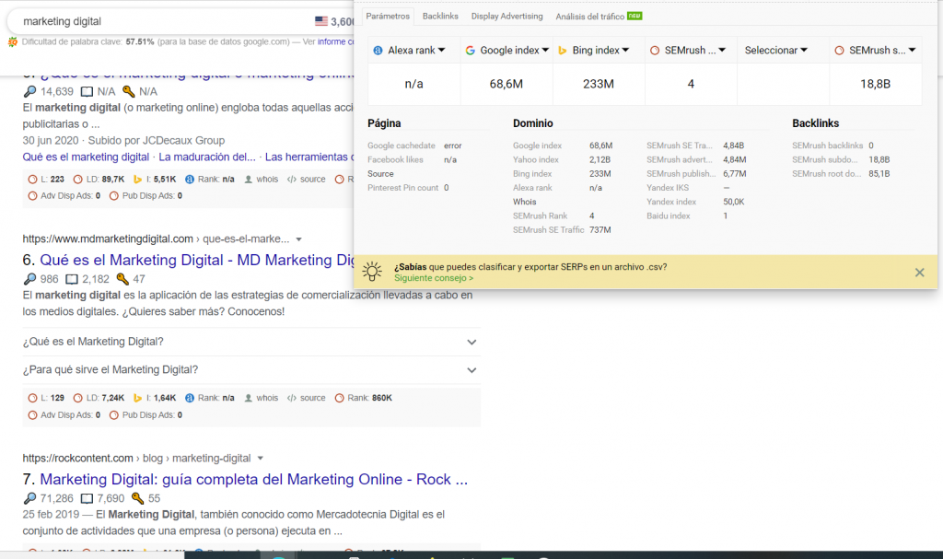Click the LD: 89,7K SEMrush icon

77,180
